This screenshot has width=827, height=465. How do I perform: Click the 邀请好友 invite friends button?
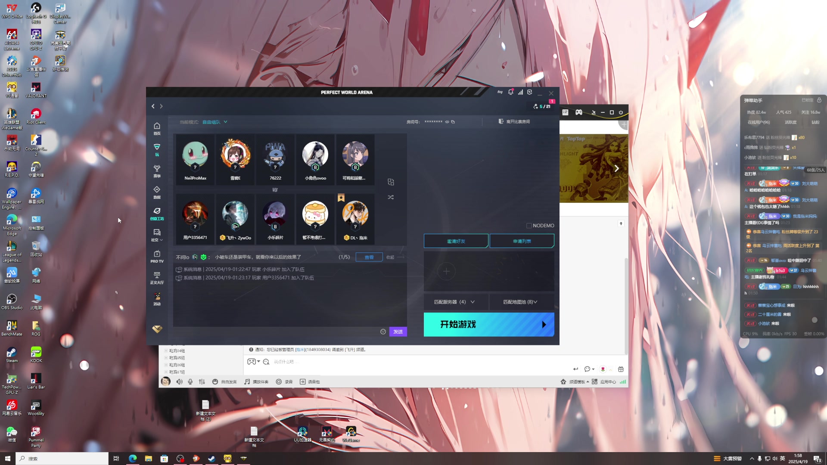(x=456, y=241)
